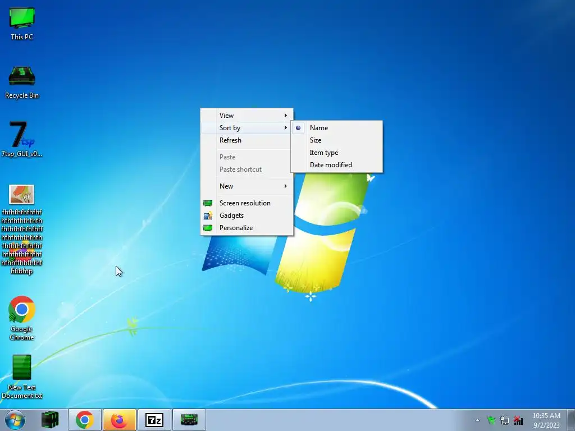Click the View submenu arrow
575x431 pixels.
tap(285, 116)
